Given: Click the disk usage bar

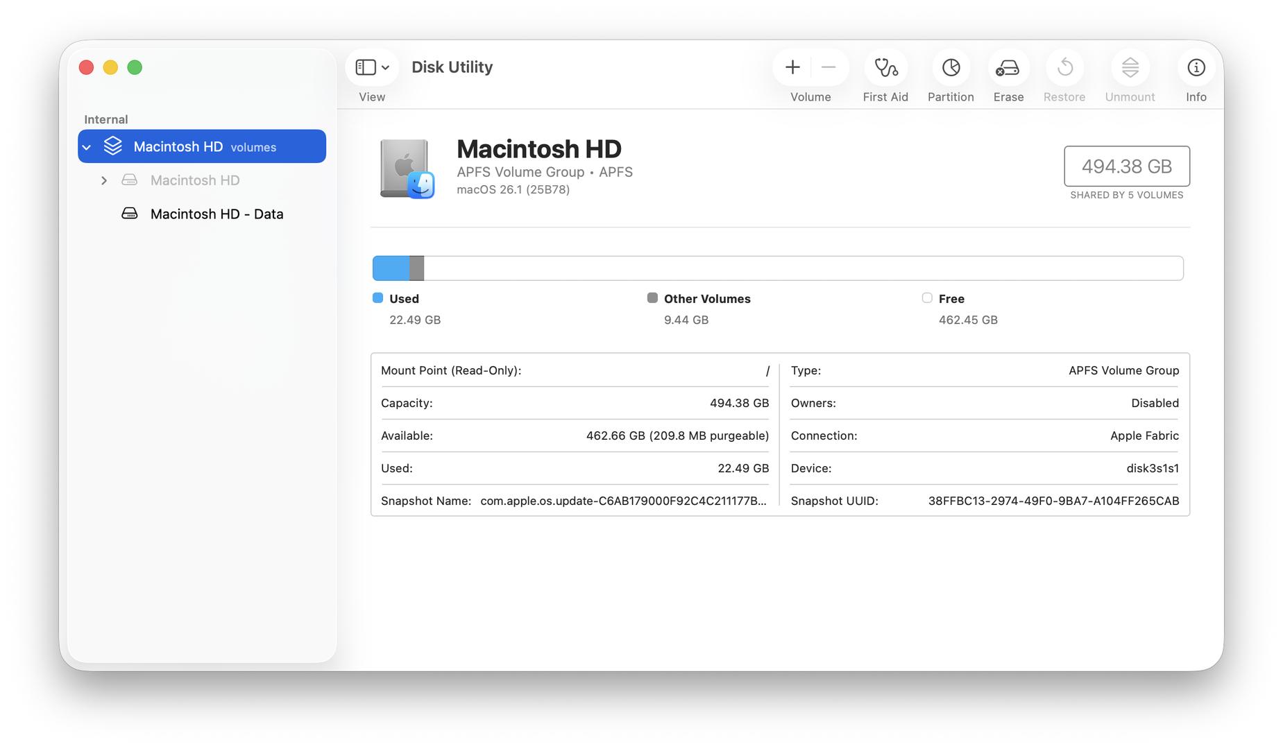Looking at the screenshot, I should (777, 268).
